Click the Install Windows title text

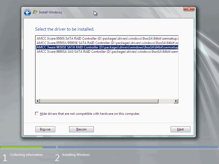pos(50,12)
